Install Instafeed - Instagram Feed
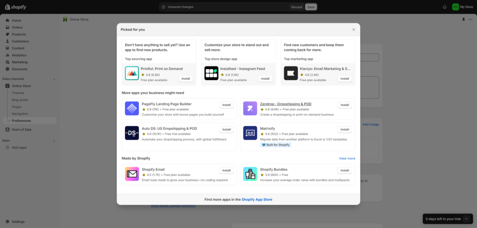Screen dimensions: 477x228 (265, 79)
